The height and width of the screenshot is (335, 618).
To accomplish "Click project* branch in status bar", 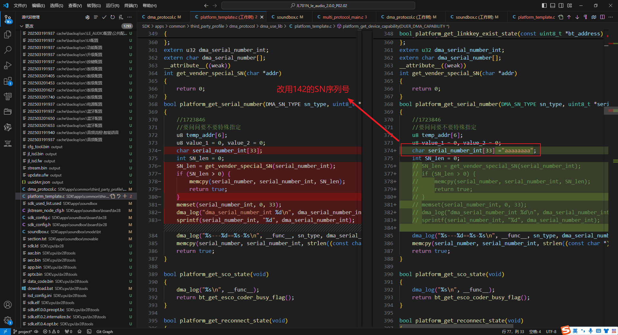I will click(23, 331).
